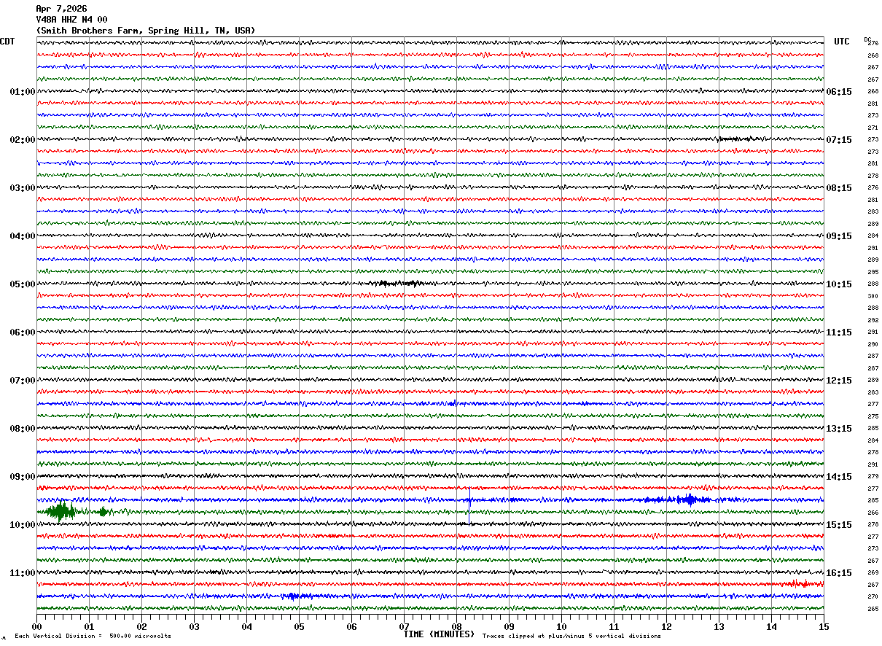
Task: Click the '09:15' UTC time label
Action: [x=839, y=236]
